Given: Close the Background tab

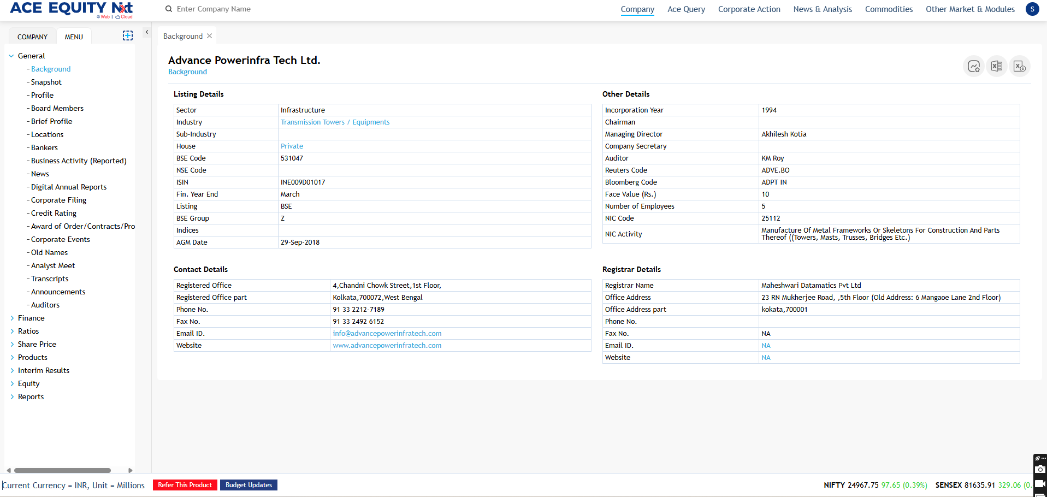Looking at the screenshot, I should pyautogui.click(x=210, y=36).
